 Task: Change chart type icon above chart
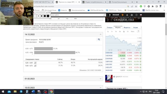pos(138,31)
